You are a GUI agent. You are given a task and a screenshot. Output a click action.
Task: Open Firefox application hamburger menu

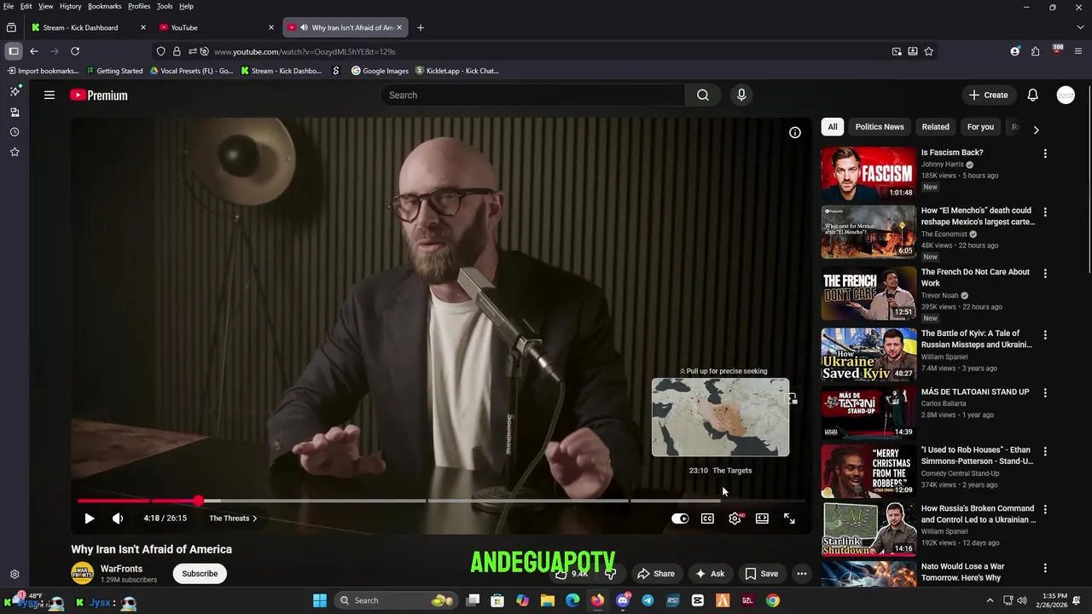(1080, 51)
